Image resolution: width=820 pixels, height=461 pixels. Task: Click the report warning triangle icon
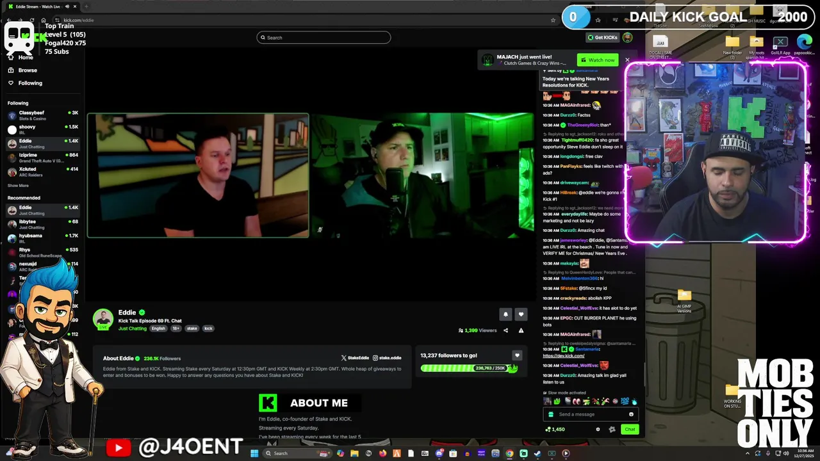(x=521, y=330)
